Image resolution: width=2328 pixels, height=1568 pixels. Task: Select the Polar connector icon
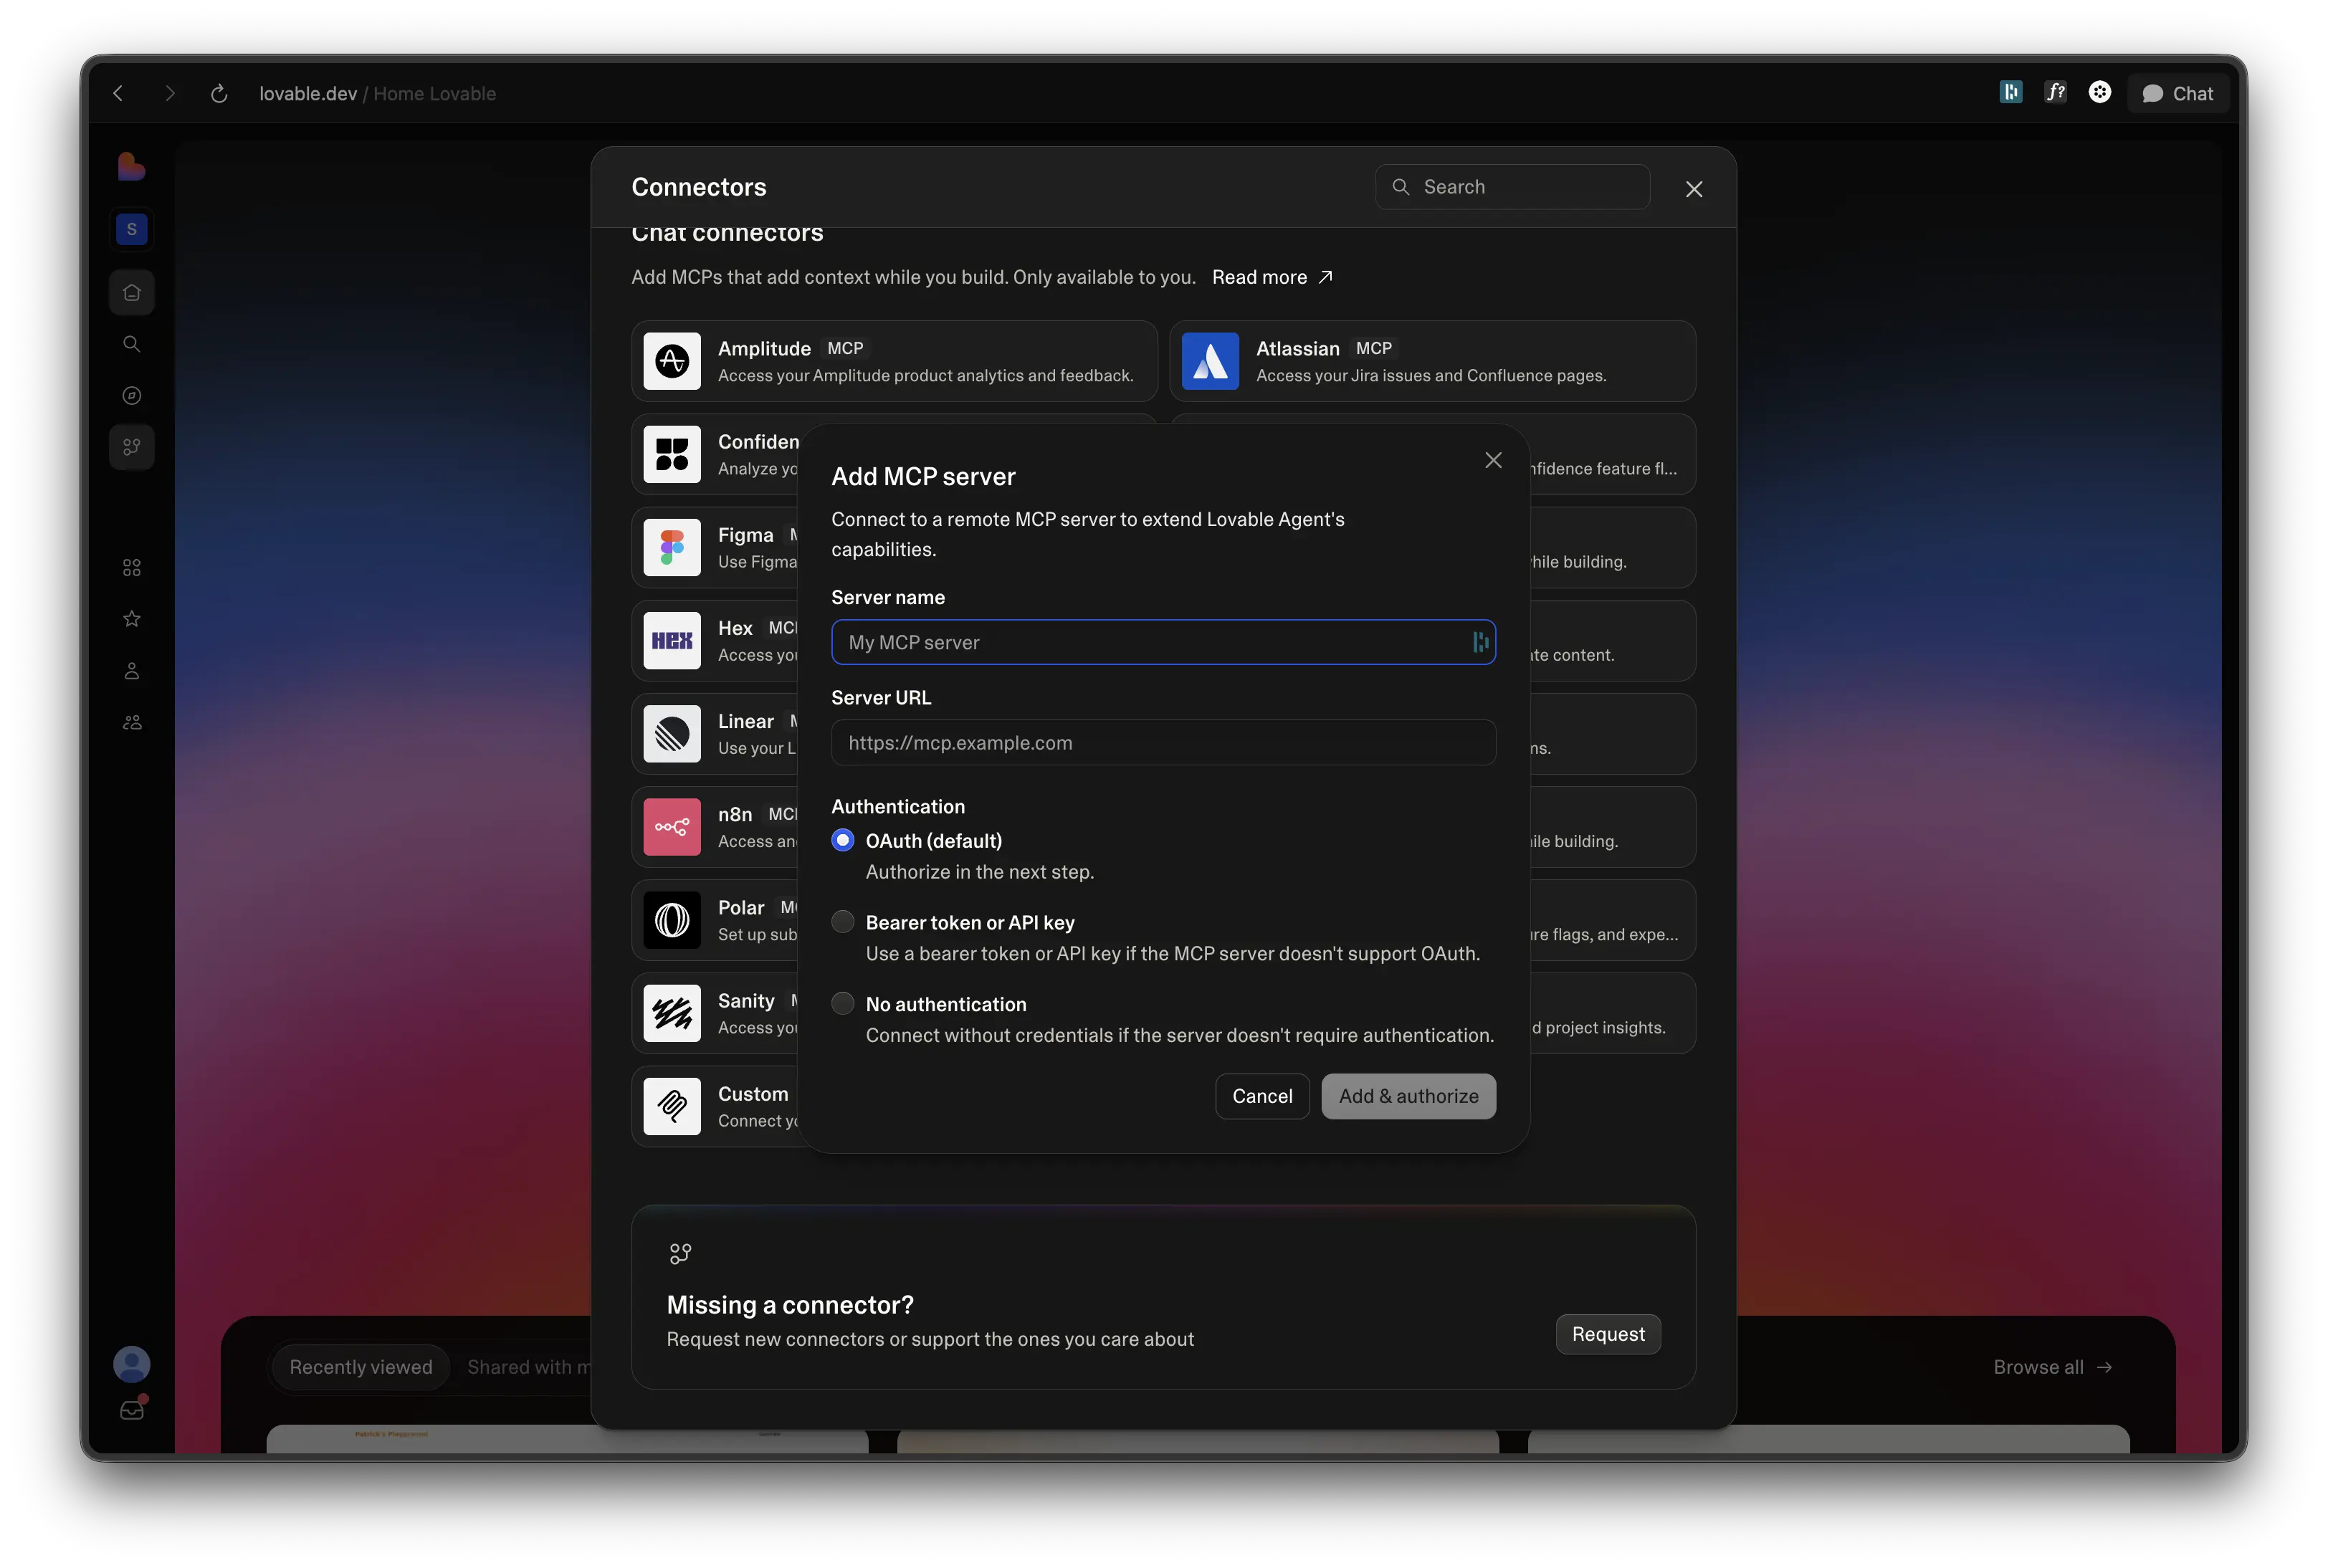672,920
